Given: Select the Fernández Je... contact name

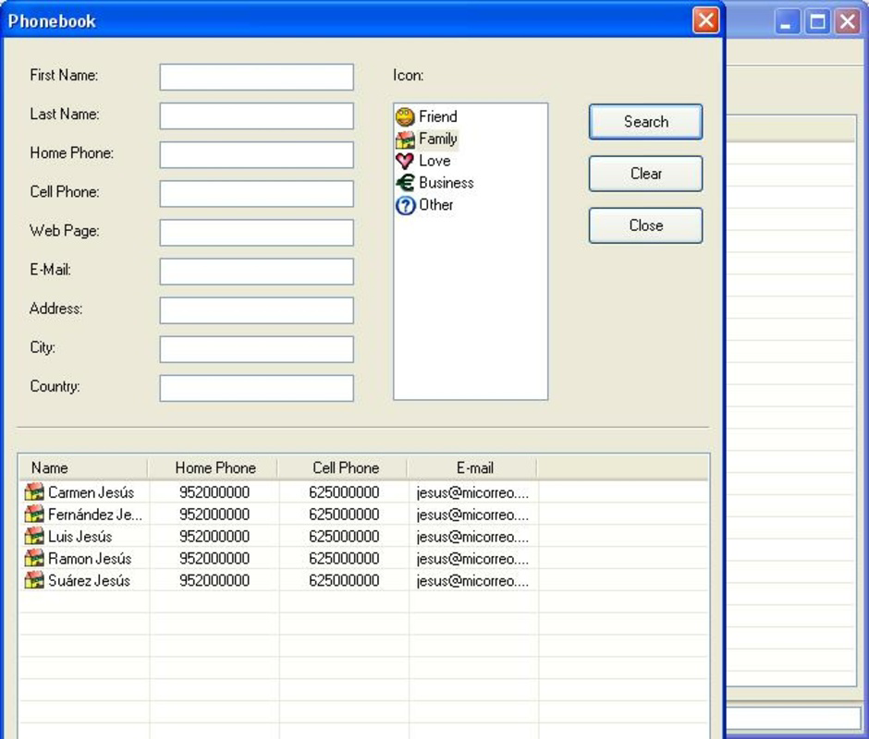Looking at the screenshot, I should tap(95, 515).
